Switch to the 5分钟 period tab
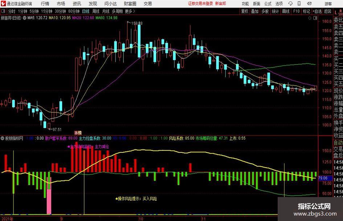Viewport: 343px width, 221px height. tap(34, 11)
